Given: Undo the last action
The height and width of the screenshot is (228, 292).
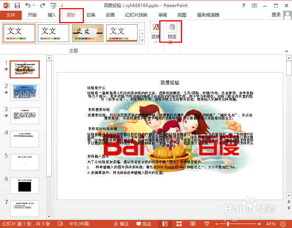Looking at the screenshot, I should pyautogui.click(x=28, y=6).
